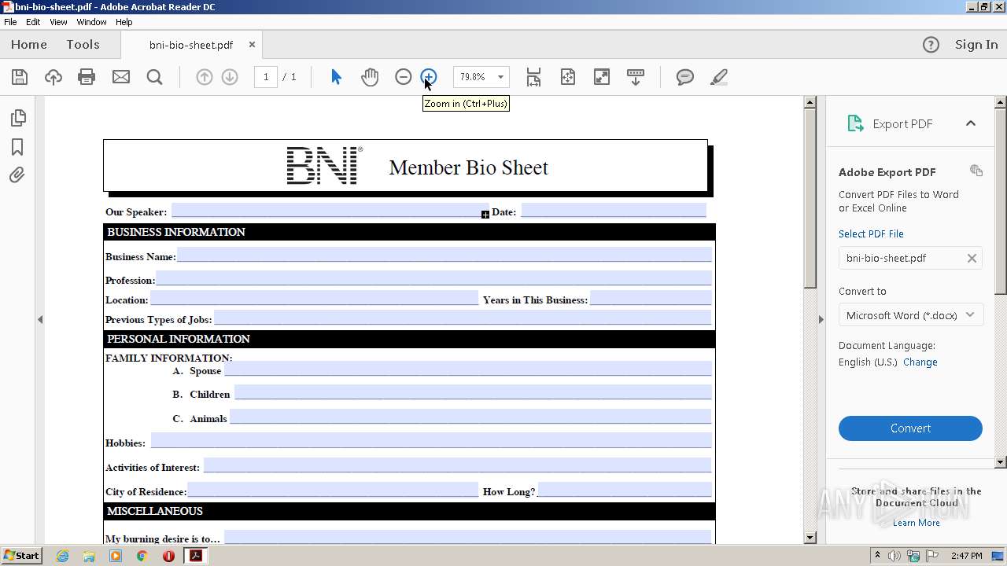Open the View menu
1007x566 pixels.
tap(59, 22)
